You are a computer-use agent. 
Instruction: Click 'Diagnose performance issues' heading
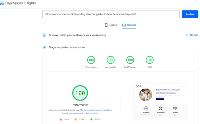pyautogui.click(x=67, y=47)
